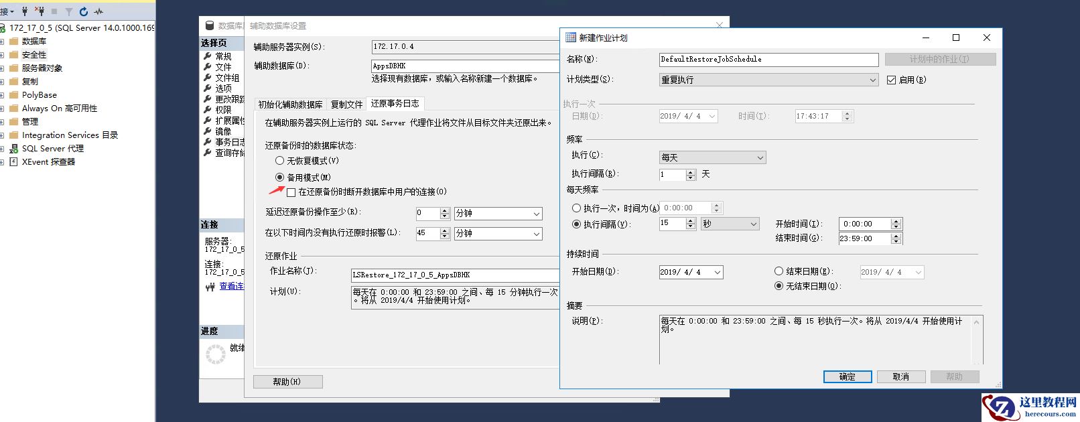Open the 开始日期 date picker dropdown
This screenshot has height=422, width=1080.
click(x=717, y=272)
